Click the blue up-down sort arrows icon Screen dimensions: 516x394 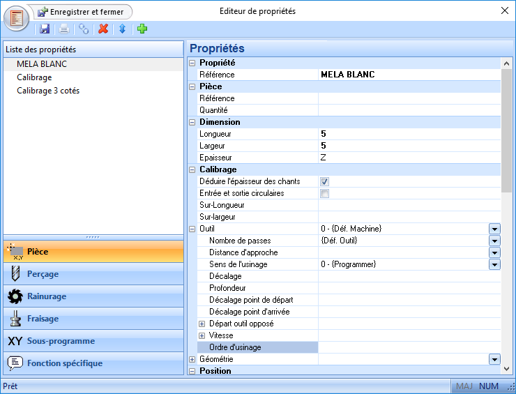click(122, 29)
